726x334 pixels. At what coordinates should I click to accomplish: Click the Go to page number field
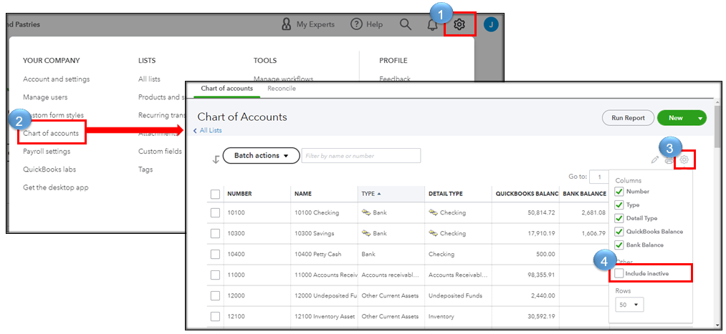[x=599, y=177]
